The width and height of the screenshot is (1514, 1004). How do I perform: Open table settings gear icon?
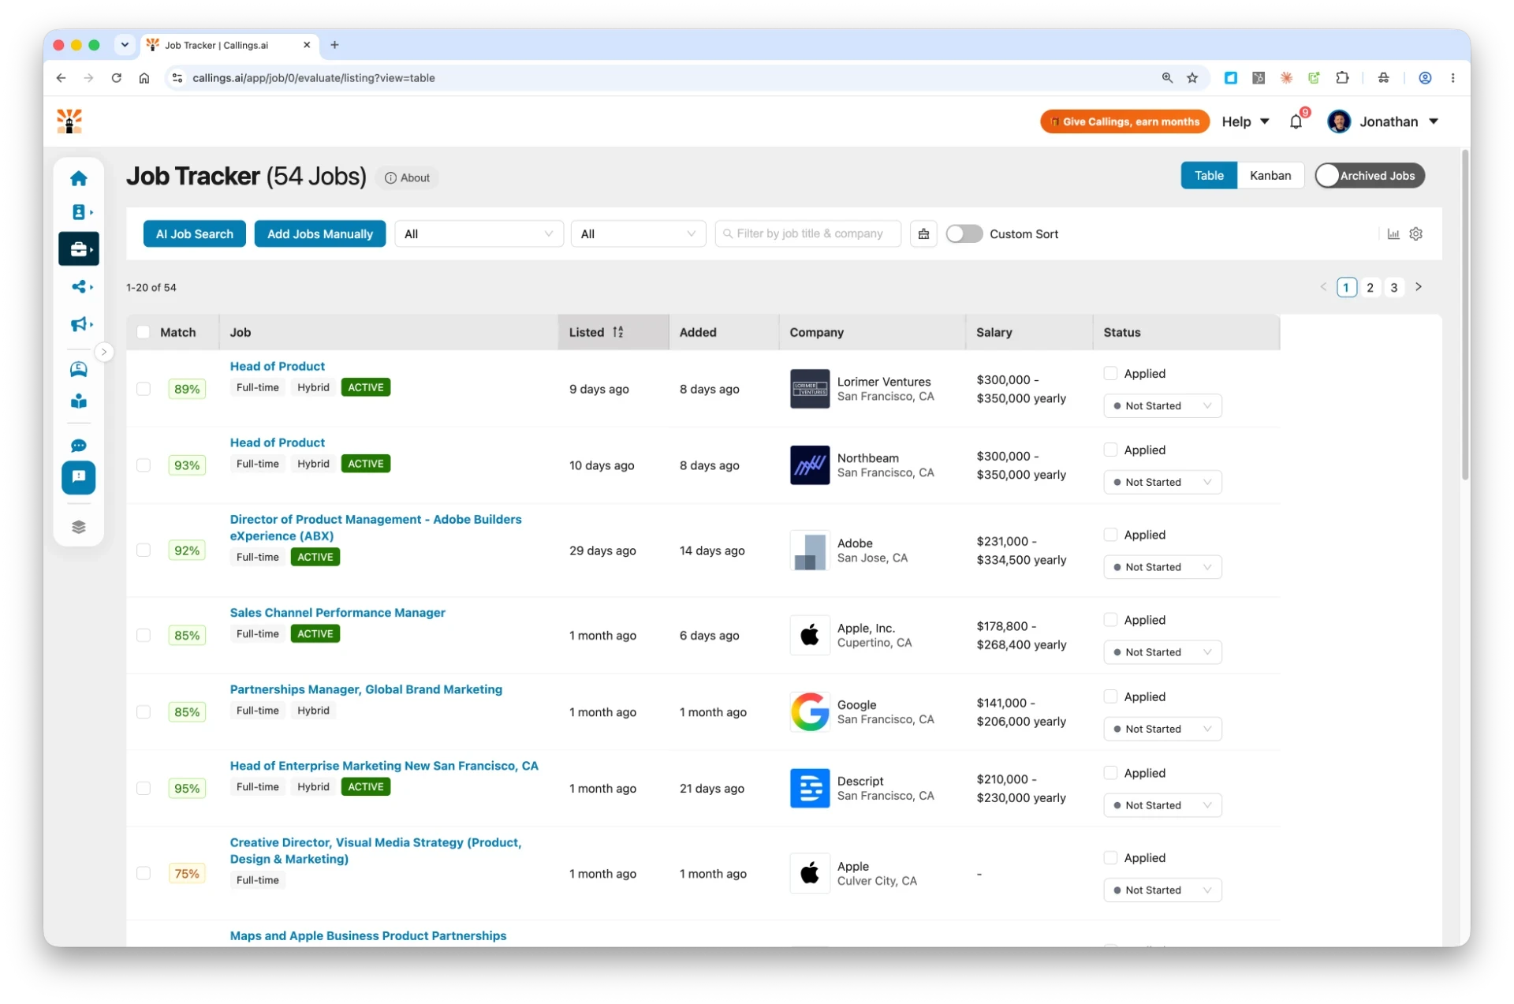(x=1416, y=234)
